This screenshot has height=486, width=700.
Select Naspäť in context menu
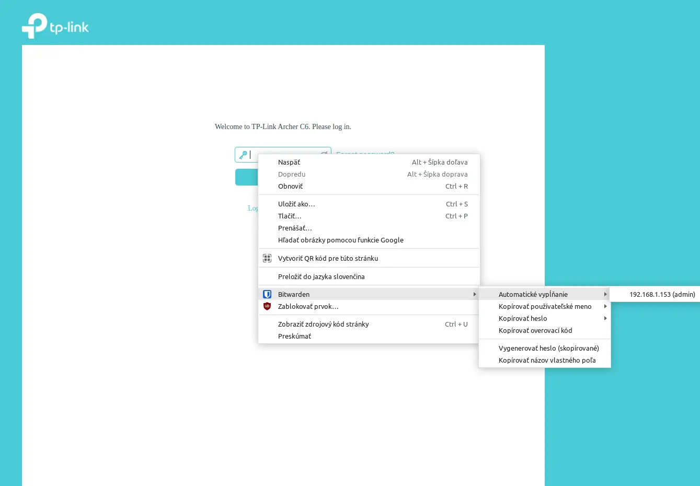click(x=369, y=162)
